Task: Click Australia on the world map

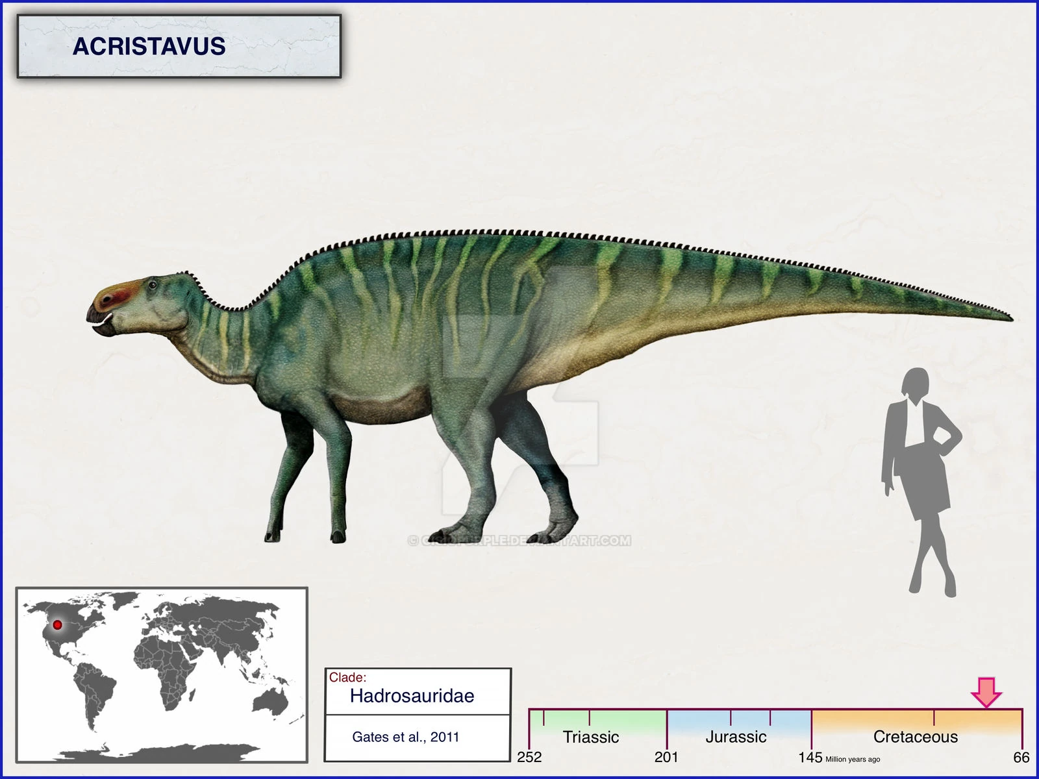Action: pos(271,702)
